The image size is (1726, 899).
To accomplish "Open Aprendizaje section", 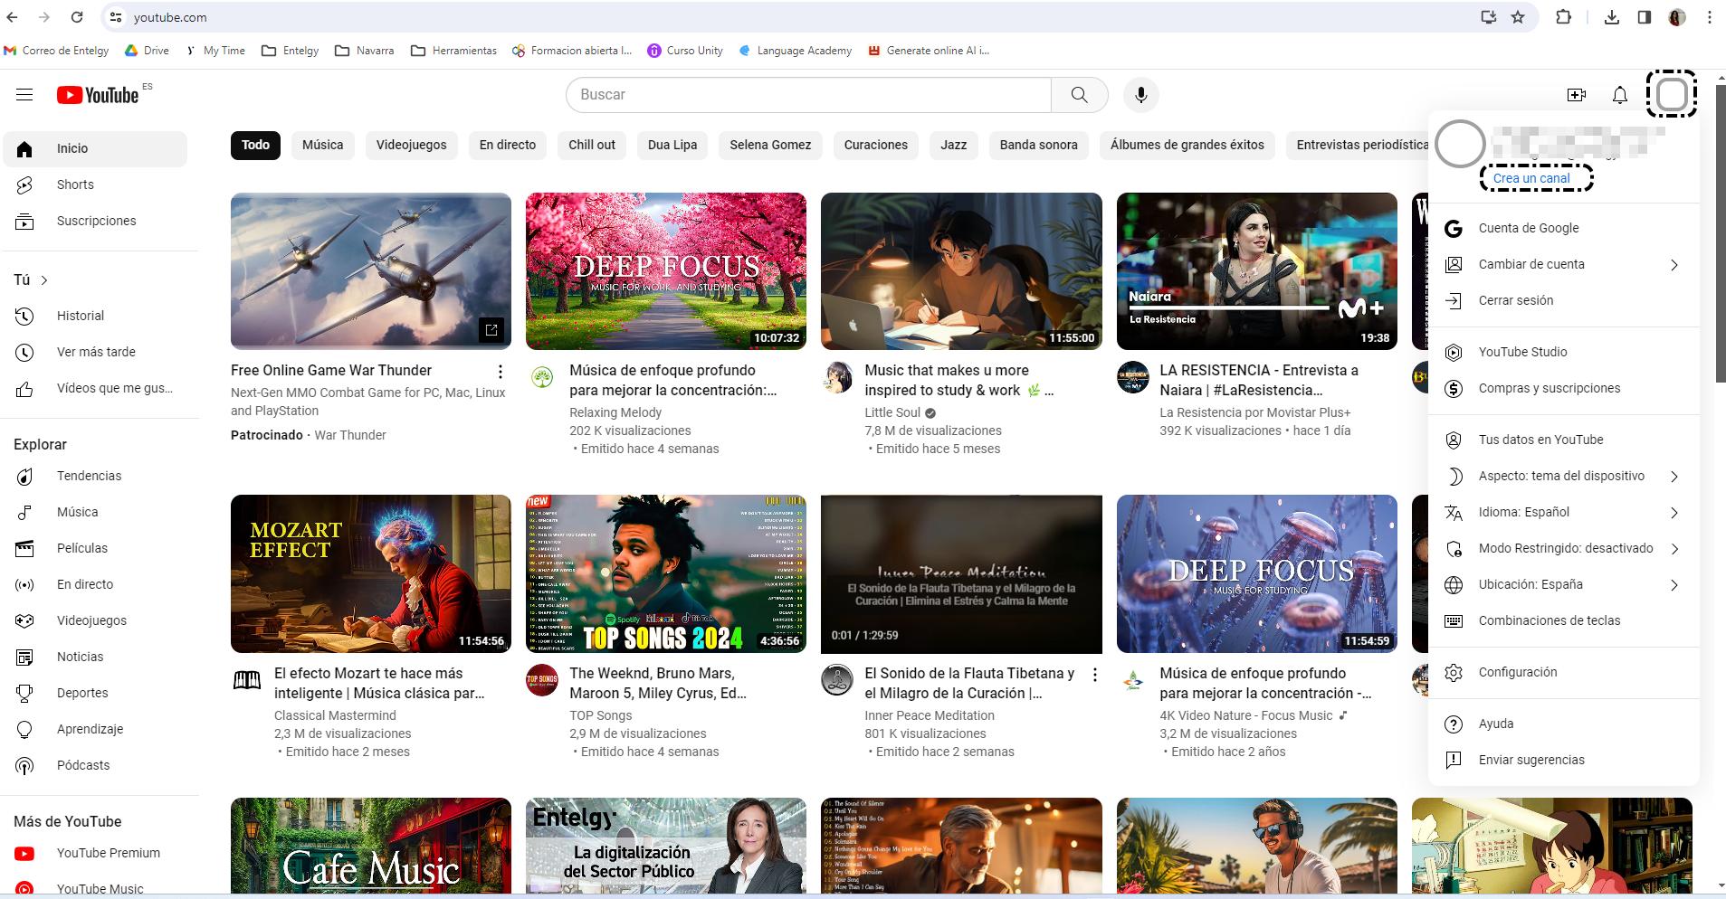I will tap(95, 729).
